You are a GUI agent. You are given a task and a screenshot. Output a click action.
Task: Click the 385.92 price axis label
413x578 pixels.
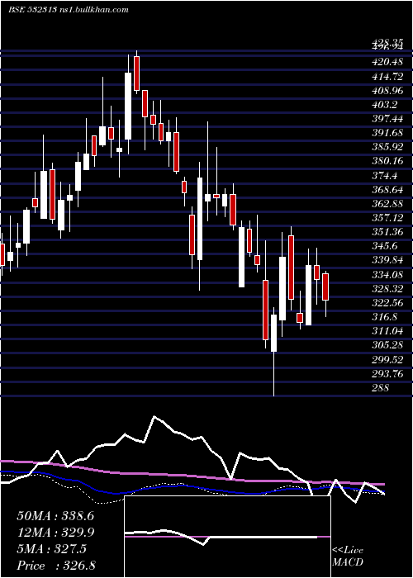coord(387,147)
